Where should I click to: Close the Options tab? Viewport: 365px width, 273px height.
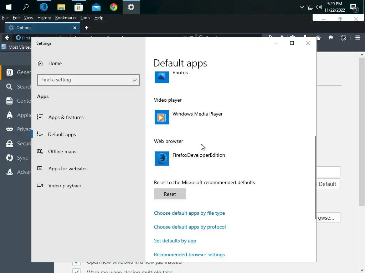pyautogui.click(x=75, y=28)
